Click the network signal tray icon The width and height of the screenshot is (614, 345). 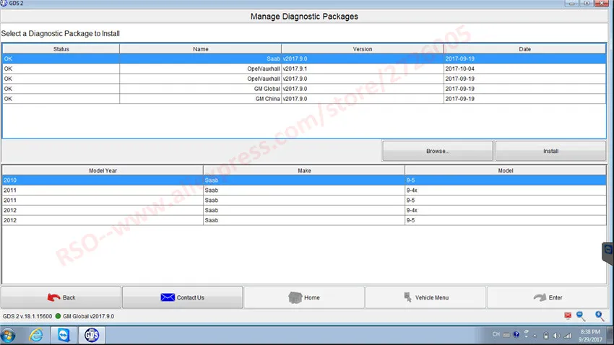click(x=567, y=335)
